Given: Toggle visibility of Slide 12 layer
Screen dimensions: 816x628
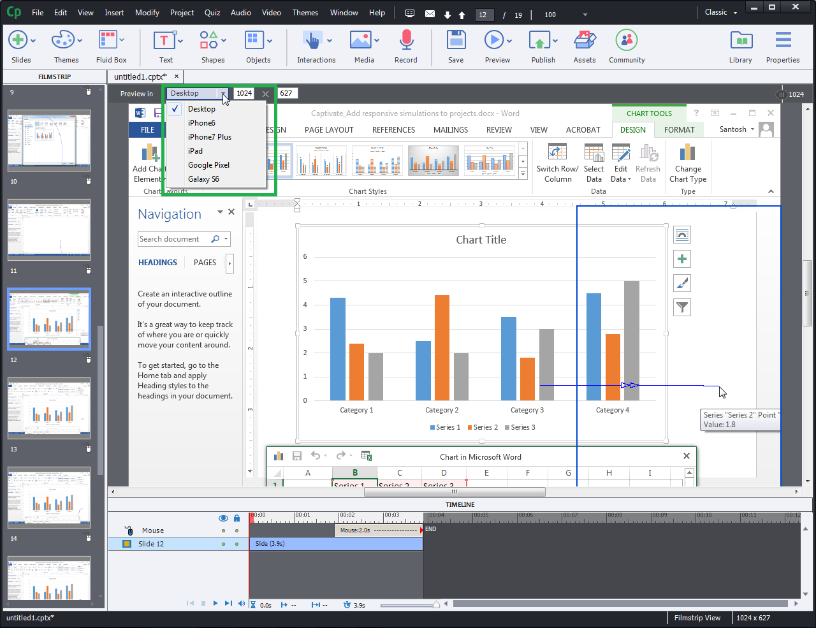Looking at the screenshot, I should tap(223, 544).
